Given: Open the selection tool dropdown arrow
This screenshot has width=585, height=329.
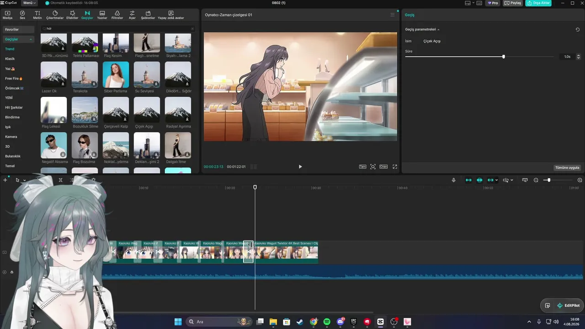Looking at the screenshot, I should (25, 180).
